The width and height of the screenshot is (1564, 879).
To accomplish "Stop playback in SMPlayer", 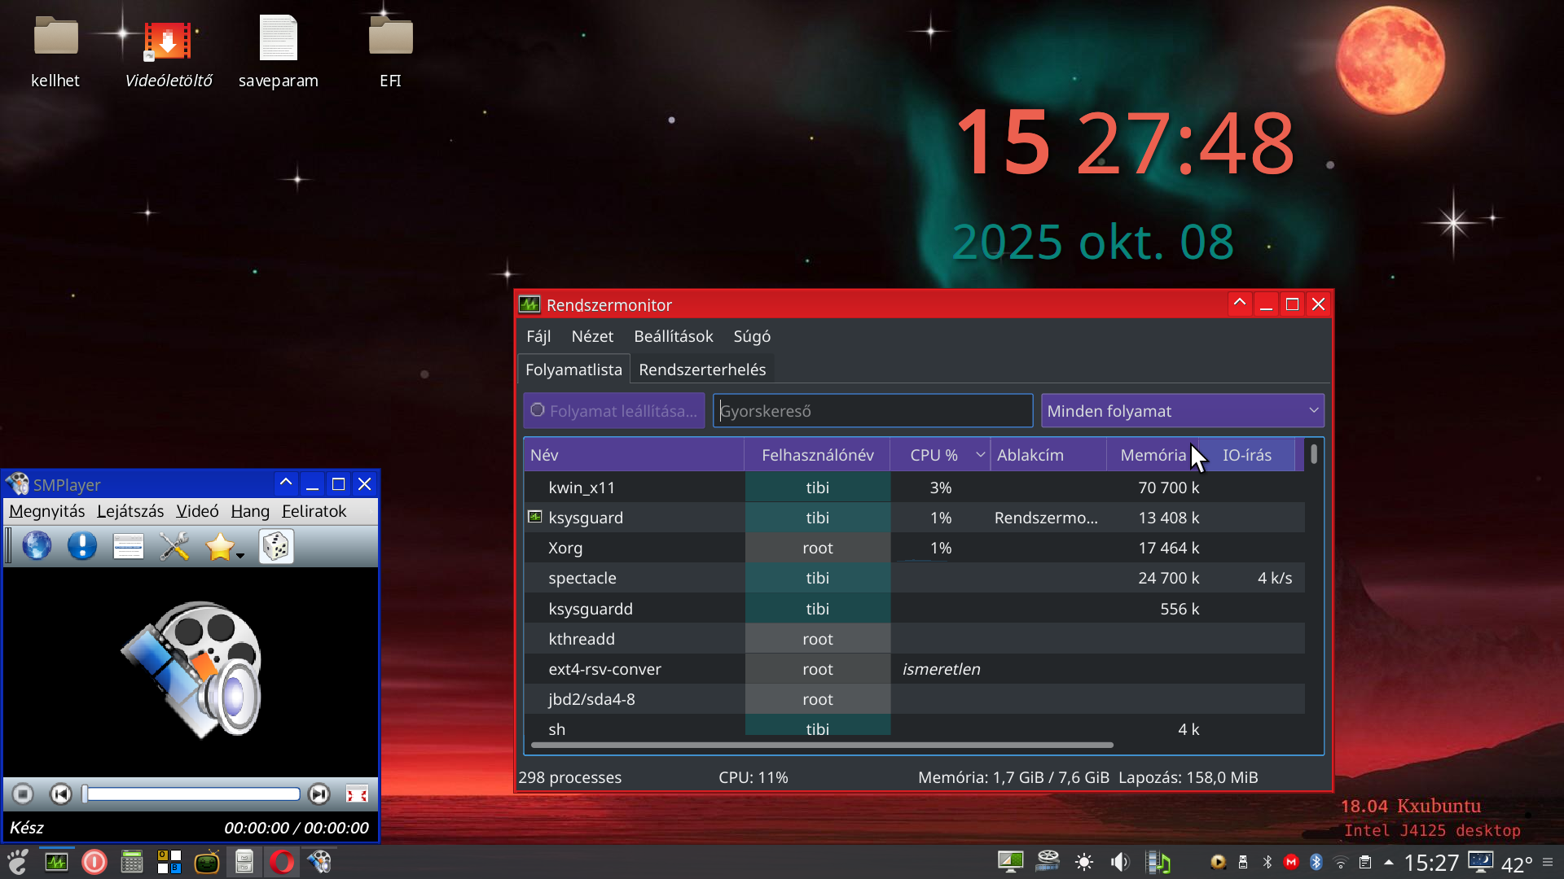I will [23, 794].
